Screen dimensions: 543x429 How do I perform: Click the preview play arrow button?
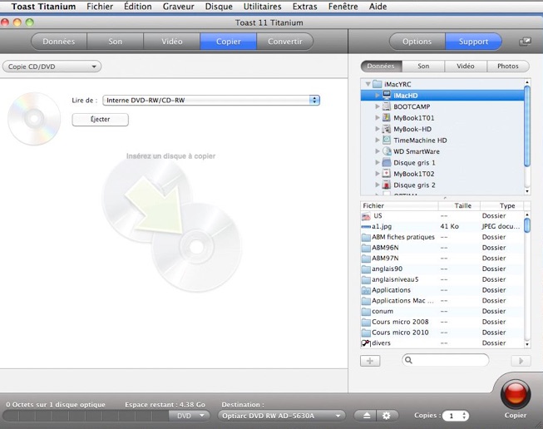521,361
